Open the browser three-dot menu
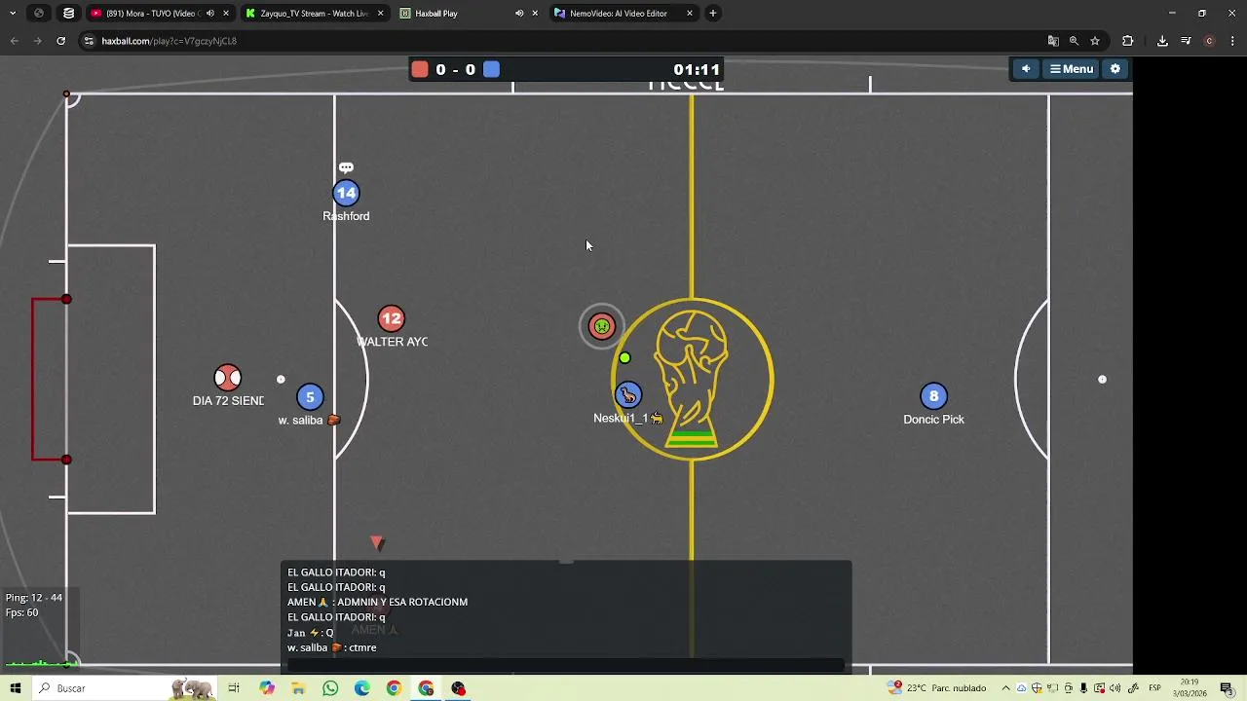The image size is (1247, 701). pyautogui.click(x=1232, y=41)
